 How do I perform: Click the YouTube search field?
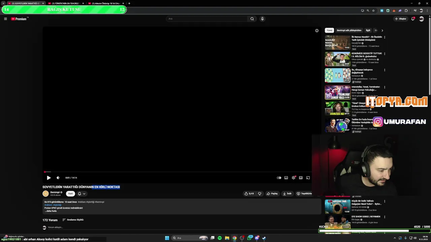[x=206, y=19]
